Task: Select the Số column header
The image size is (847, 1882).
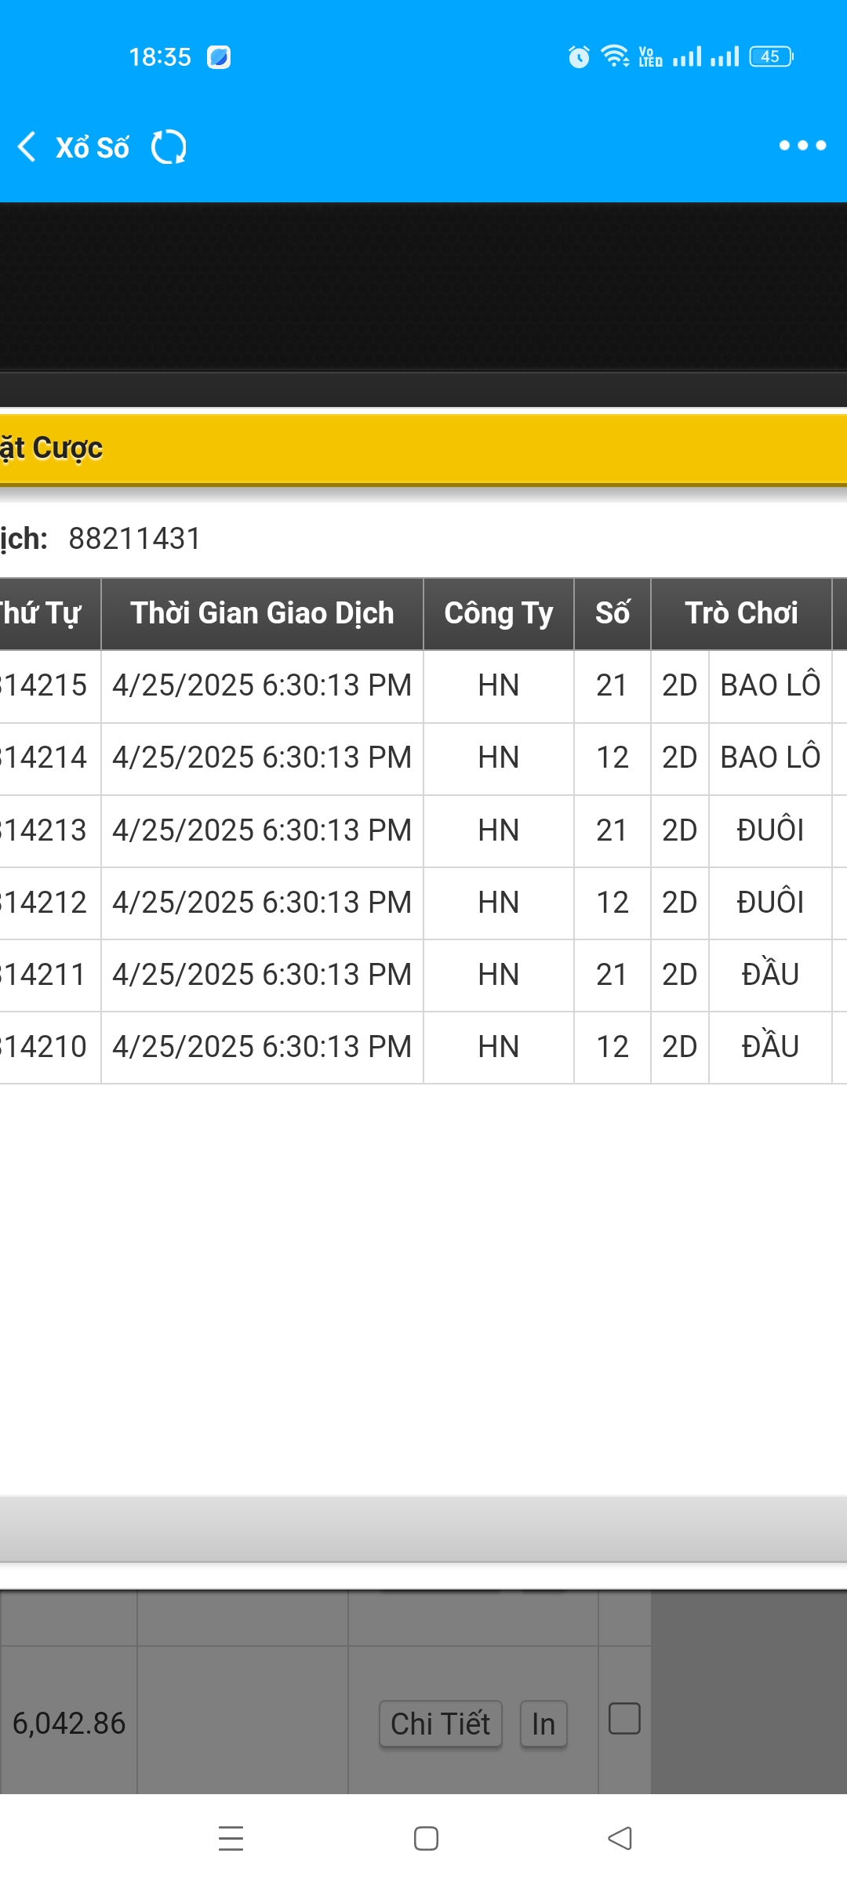Action: coord(613,613)
